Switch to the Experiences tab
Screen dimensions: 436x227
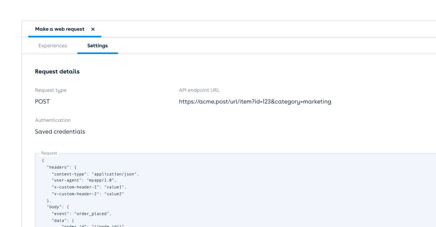pos(53,45)
